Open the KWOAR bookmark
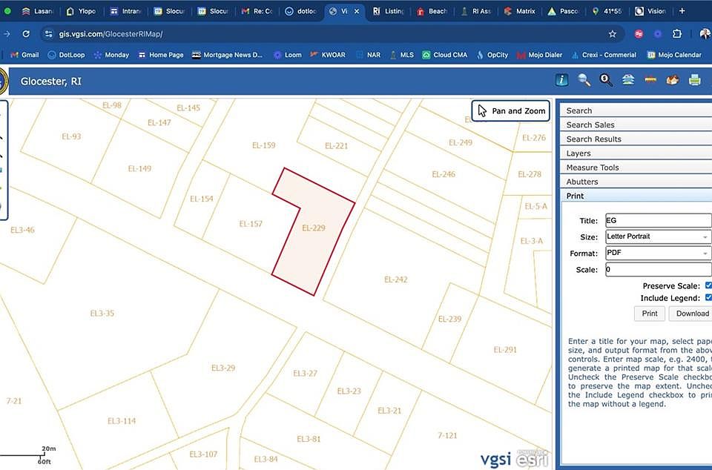This screenshot has height=470, width=712. pos(327,55)
